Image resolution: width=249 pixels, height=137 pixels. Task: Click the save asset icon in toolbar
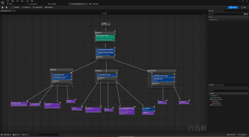pos(2,7)
